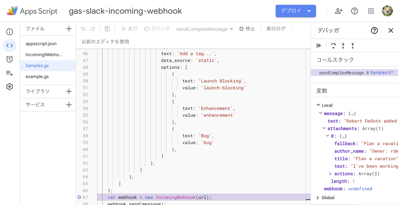Click the project title gas-slack-incoming-webhook
Image resolution: width=398 pixels, height=205 pixels.
125,11
